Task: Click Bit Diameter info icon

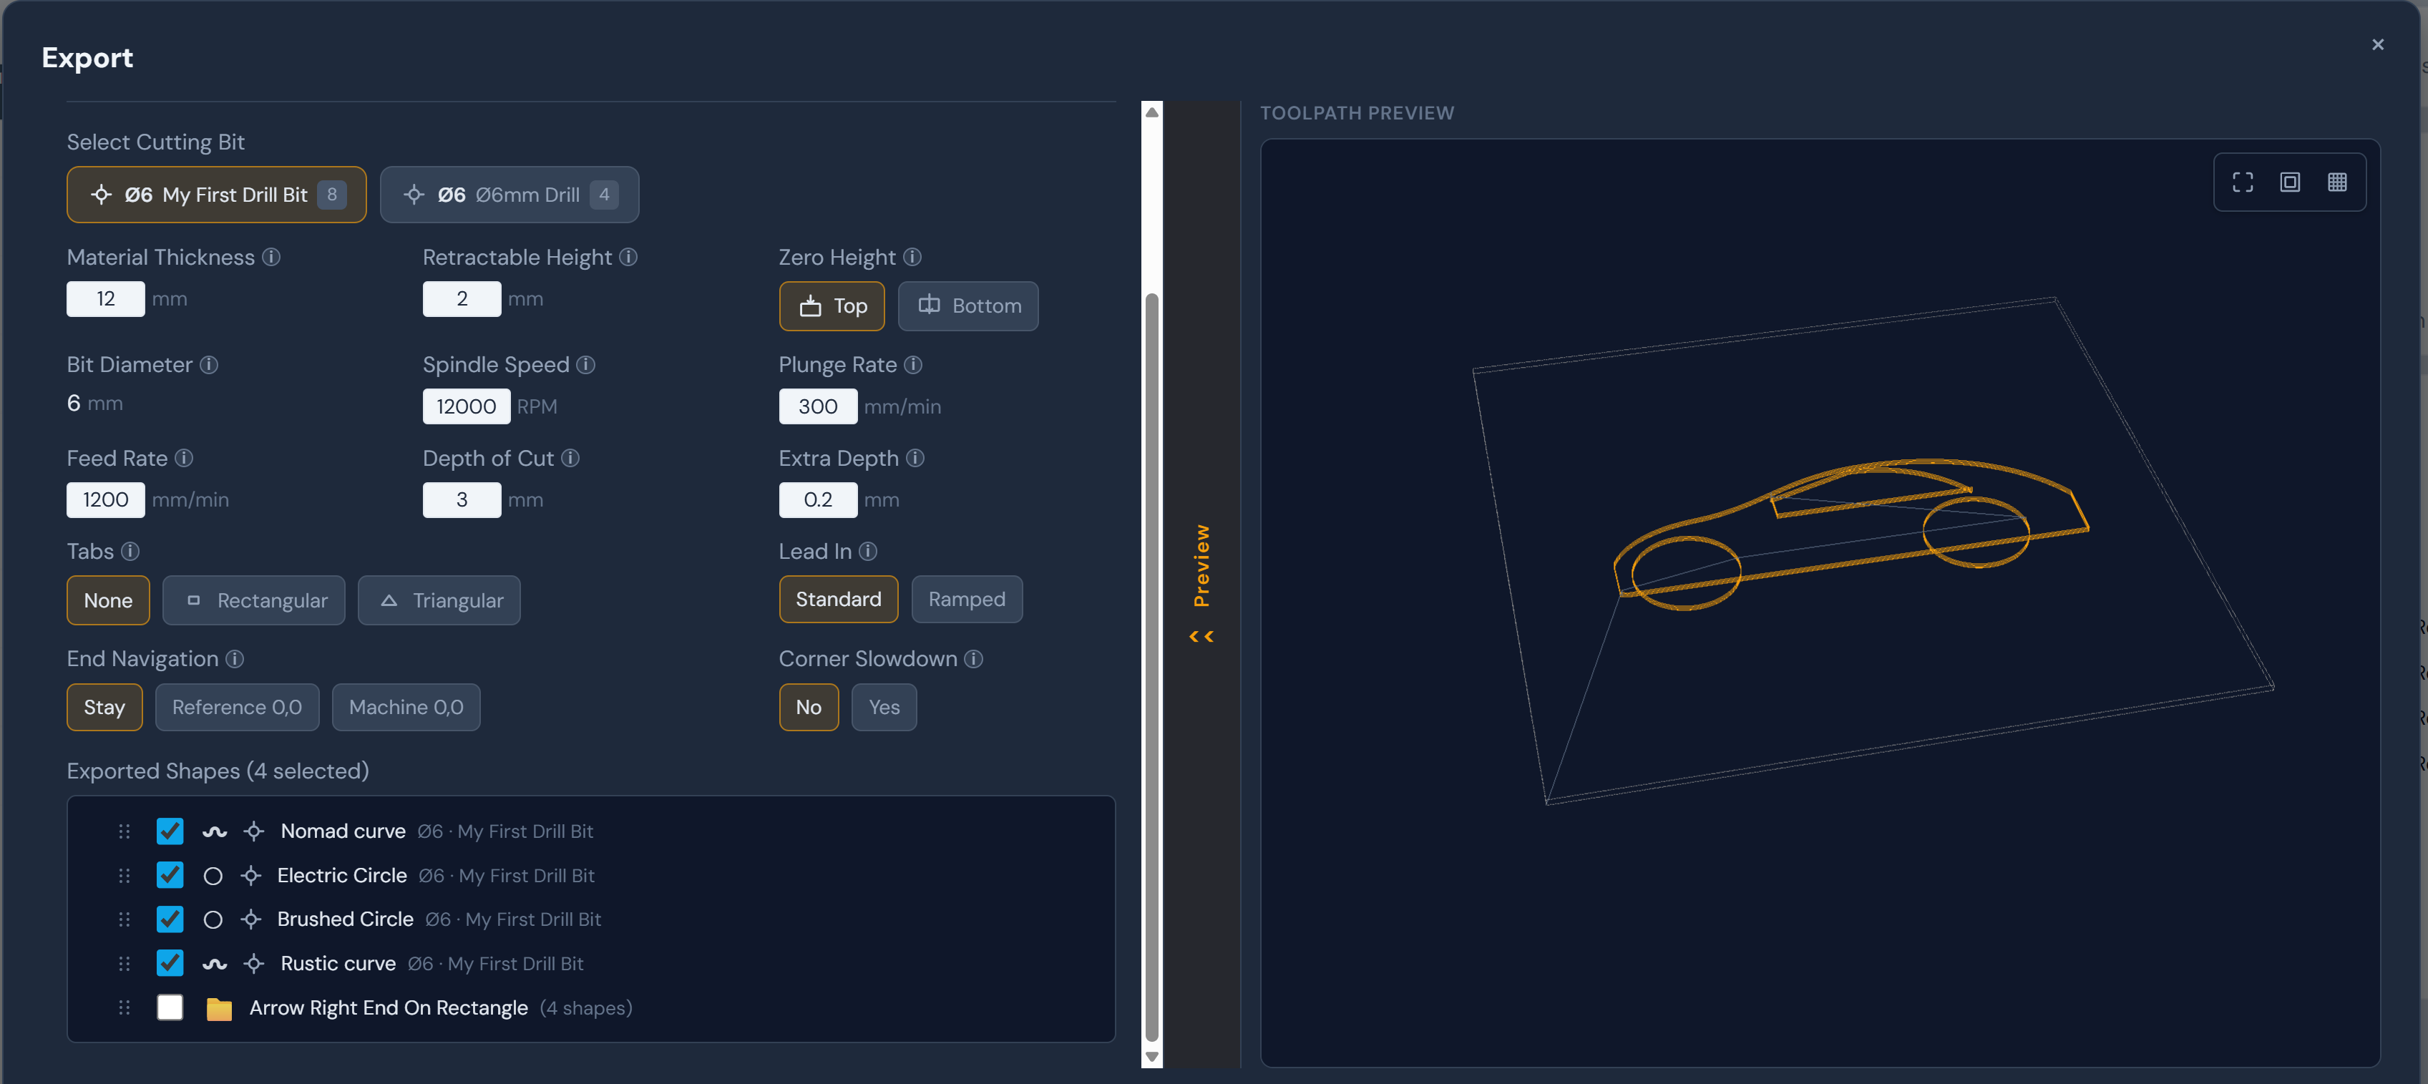Action: pyautogui.click(x=209, y=365)
